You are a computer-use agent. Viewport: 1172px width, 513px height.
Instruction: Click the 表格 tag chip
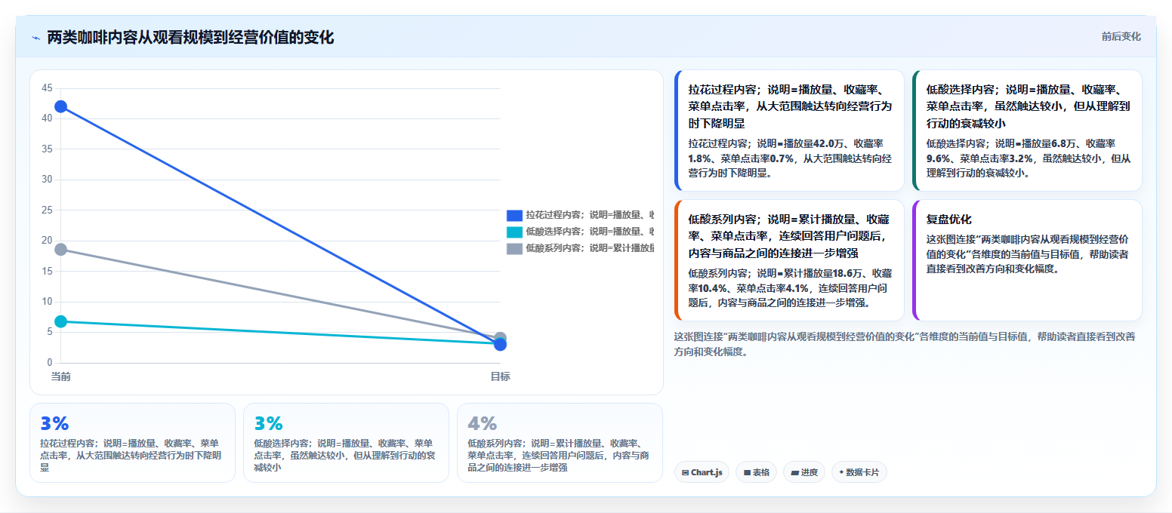pyautogui.click(x=756, y=472)
